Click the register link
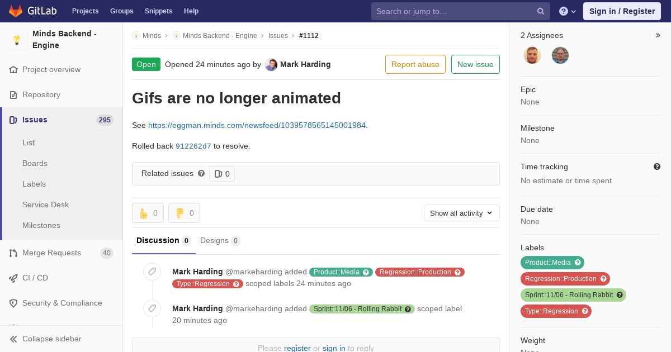This screenshot has height=352, width=671. 297,348
